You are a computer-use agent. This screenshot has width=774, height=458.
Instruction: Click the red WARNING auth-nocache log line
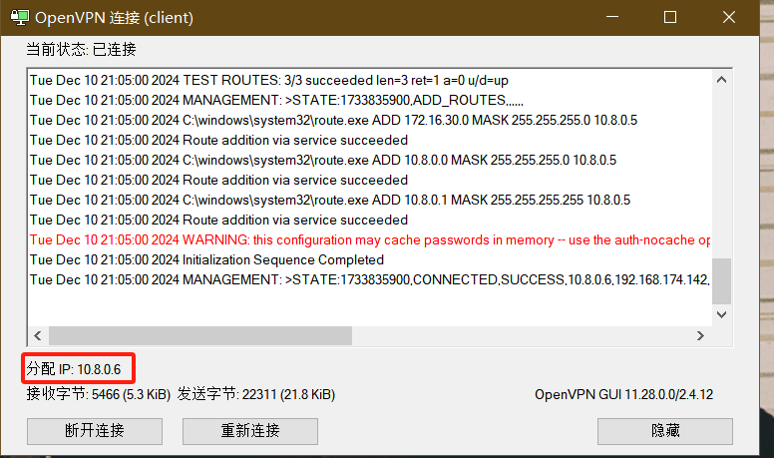pos(370,240)
